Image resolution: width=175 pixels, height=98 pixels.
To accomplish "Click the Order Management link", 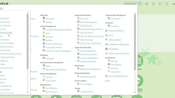I will click(x=87, y=51).
